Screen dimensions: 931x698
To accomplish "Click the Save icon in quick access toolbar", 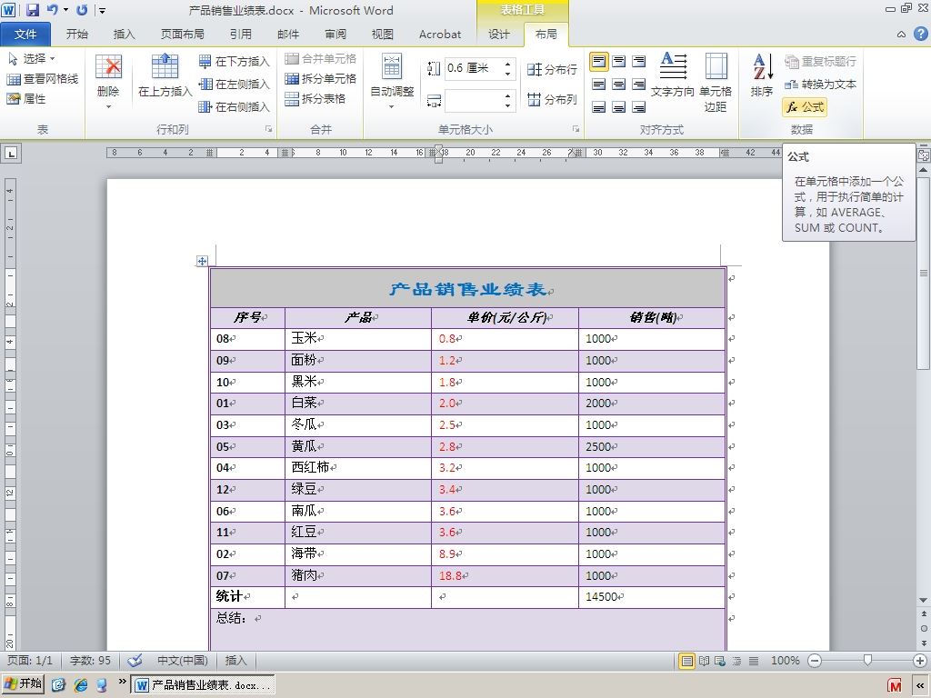I will (32, 10).
